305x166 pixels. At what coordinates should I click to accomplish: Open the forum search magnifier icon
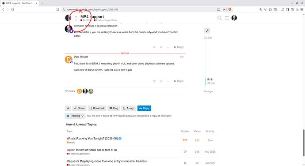(x=220, y=18)
